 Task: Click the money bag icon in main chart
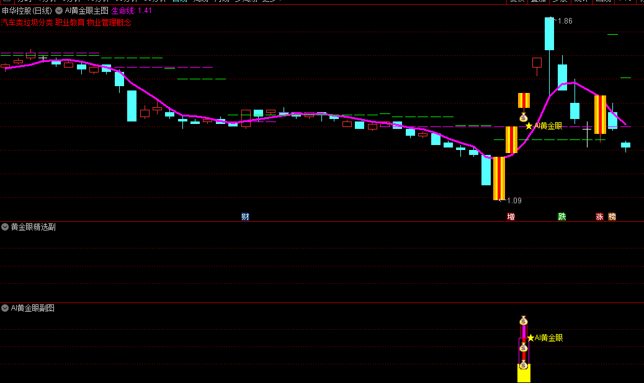524,117
